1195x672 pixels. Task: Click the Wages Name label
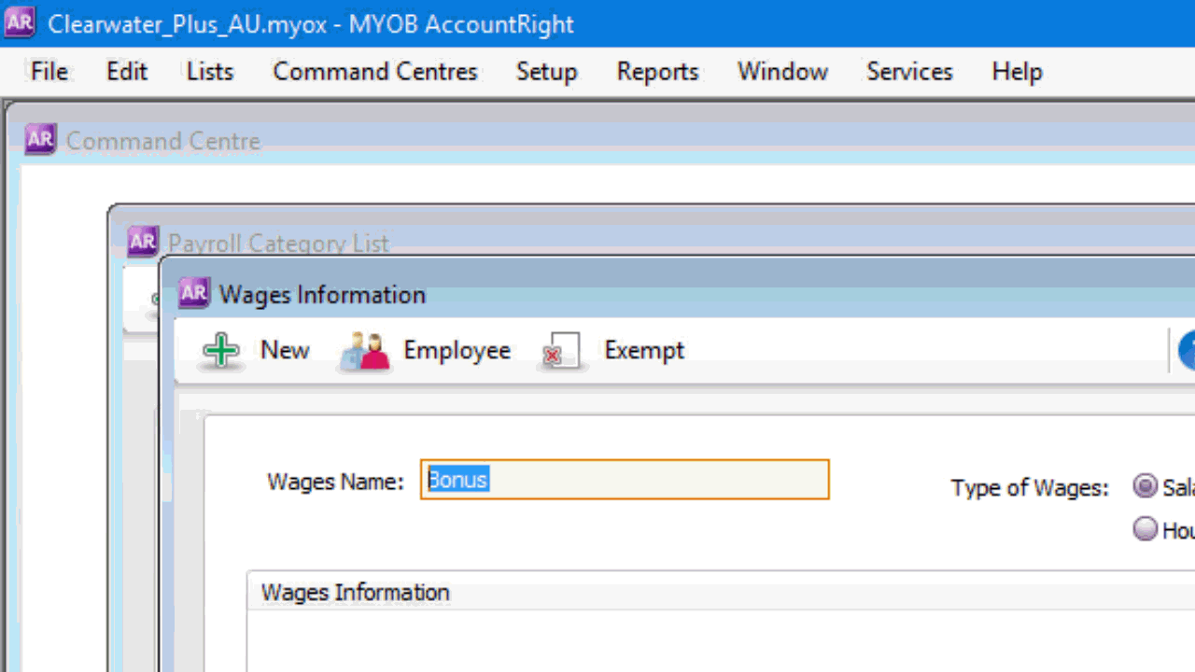tap(335, 482)
